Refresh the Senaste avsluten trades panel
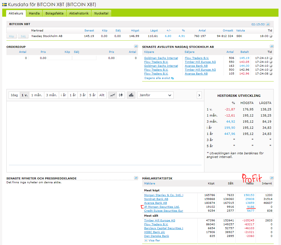 [272, 47]
